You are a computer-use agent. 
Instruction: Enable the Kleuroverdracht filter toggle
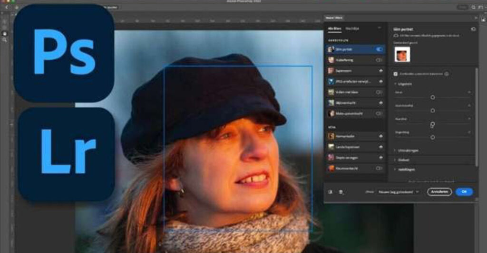pyautogui.click(x=379, y=169)
